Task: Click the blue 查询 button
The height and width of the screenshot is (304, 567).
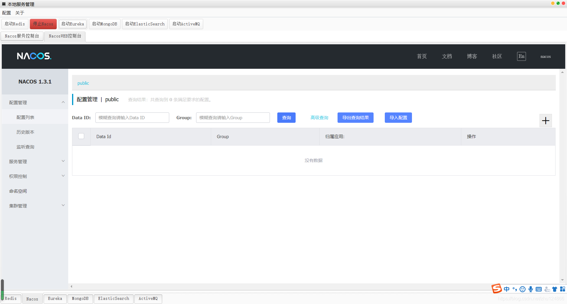Action: (286, 117)
